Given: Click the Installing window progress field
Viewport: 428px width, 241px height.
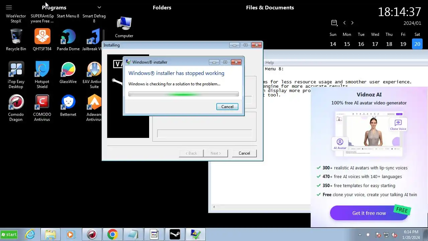Looking at the screenshot, I should [x=204, y=133].
